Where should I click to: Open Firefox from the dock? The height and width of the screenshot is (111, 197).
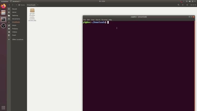pos(3,6)
